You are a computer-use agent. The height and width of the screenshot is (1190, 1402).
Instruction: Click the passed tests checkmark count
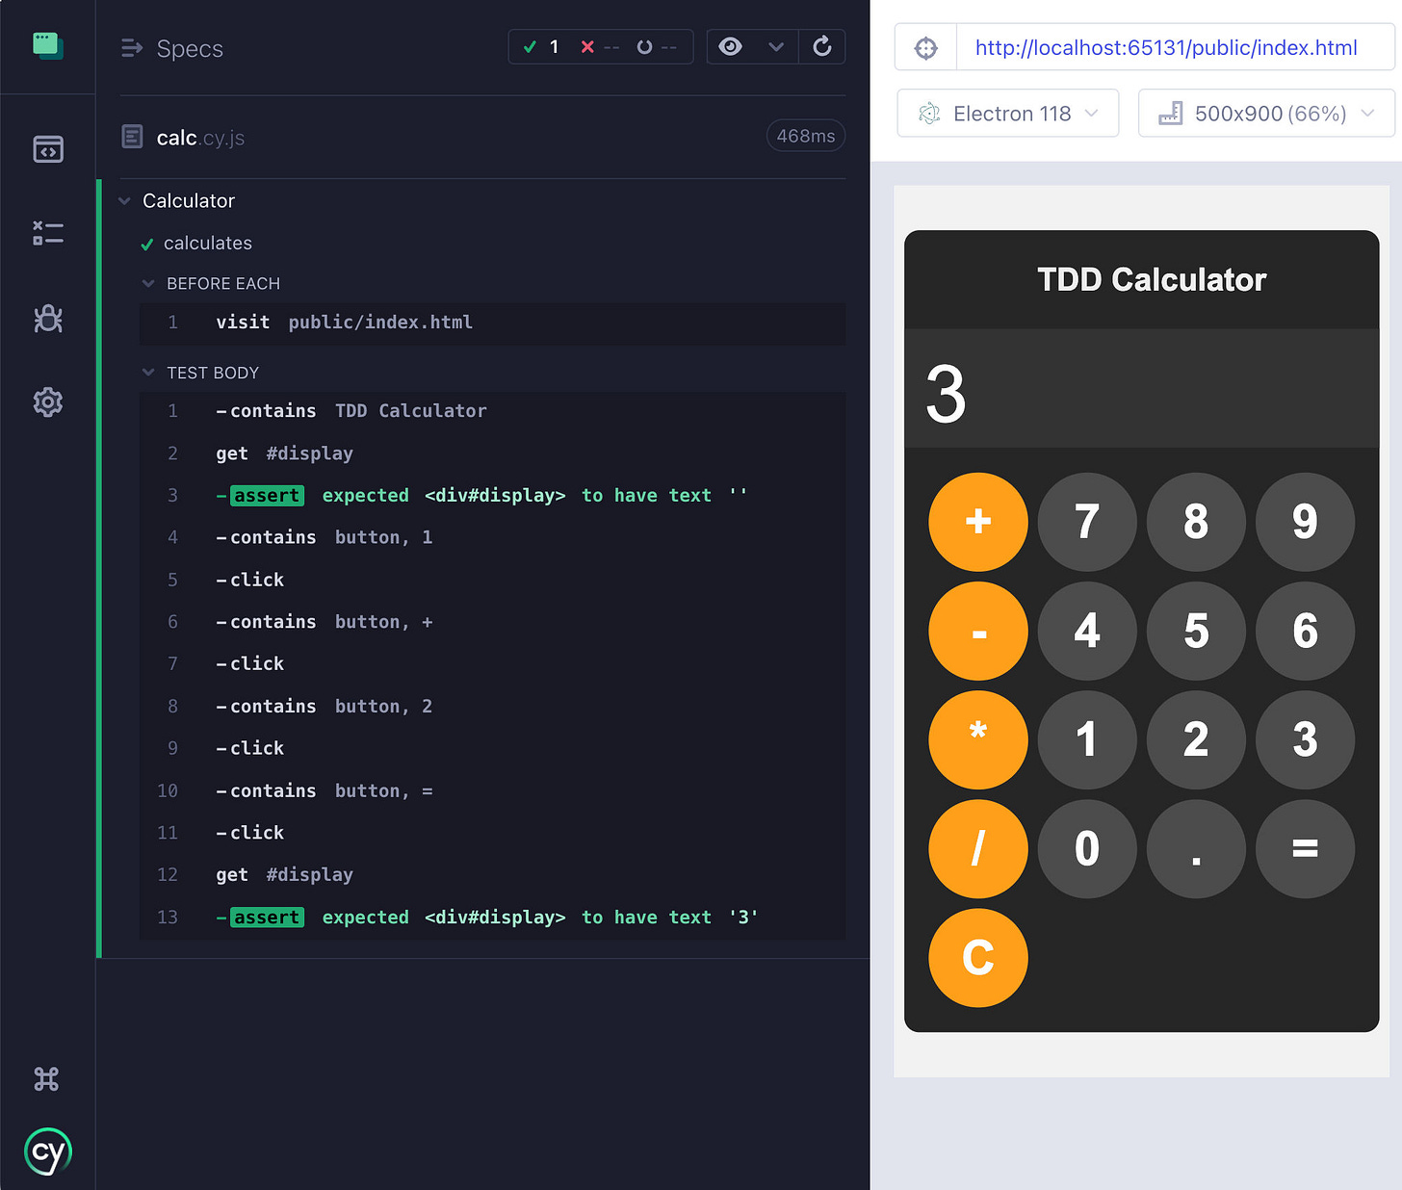pos(541,47)
